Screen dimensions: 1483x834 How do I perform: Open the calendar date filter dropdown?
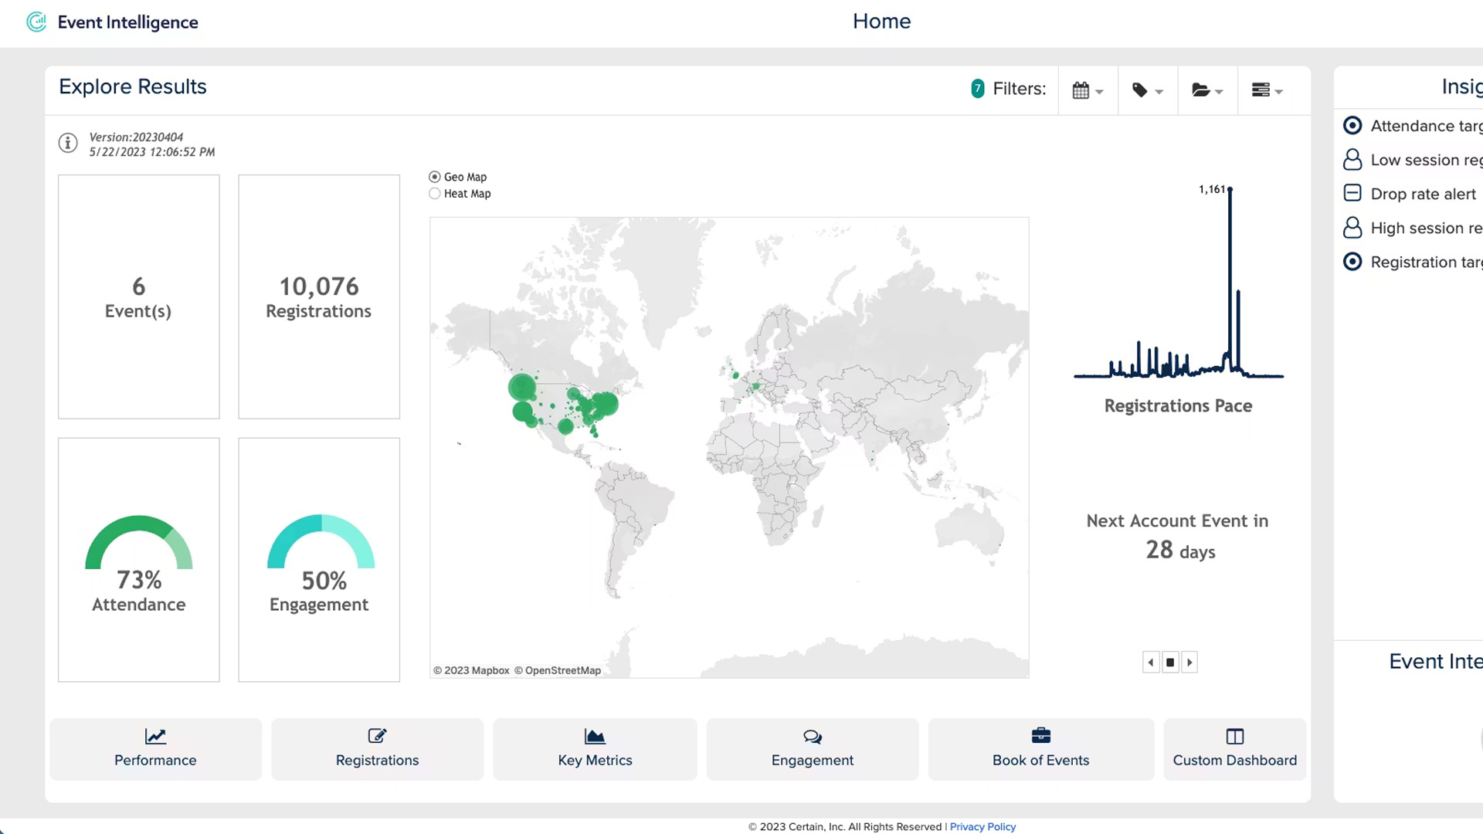(x=1088, y=90)
